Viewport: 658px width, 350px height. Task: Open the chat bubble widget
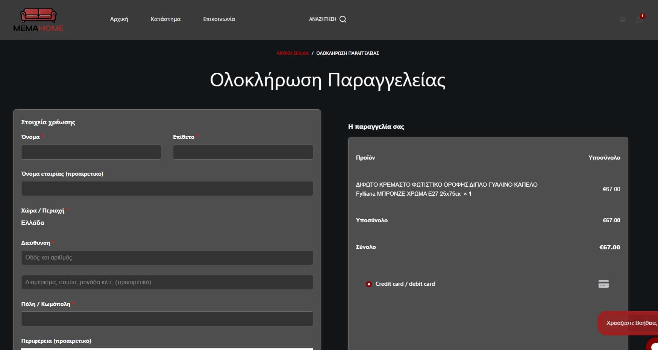652,344
